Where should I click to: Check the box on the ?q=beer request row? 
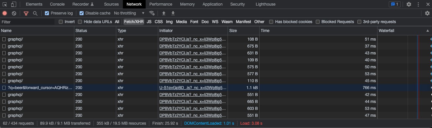click(x=4, y=88)
